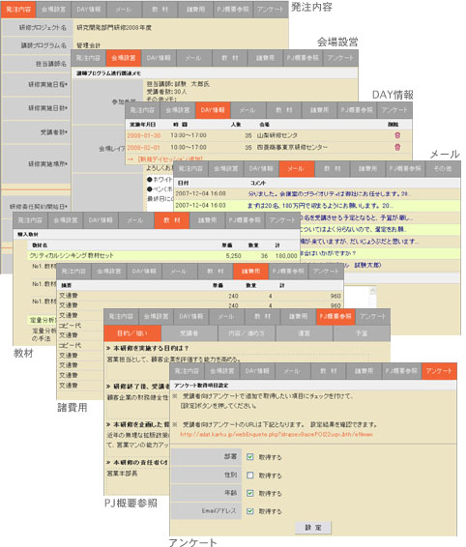The width and height of the screenshot is (466, 547).
Task: Open the 2008-01-30 session date link
Action: [x=143, y=135]
